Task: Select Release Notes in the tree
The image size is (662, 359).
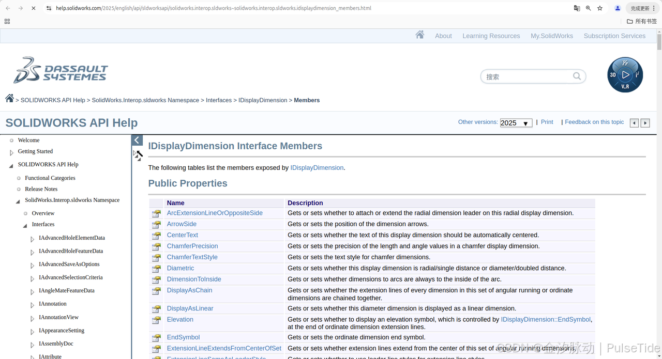Action: 41,189
